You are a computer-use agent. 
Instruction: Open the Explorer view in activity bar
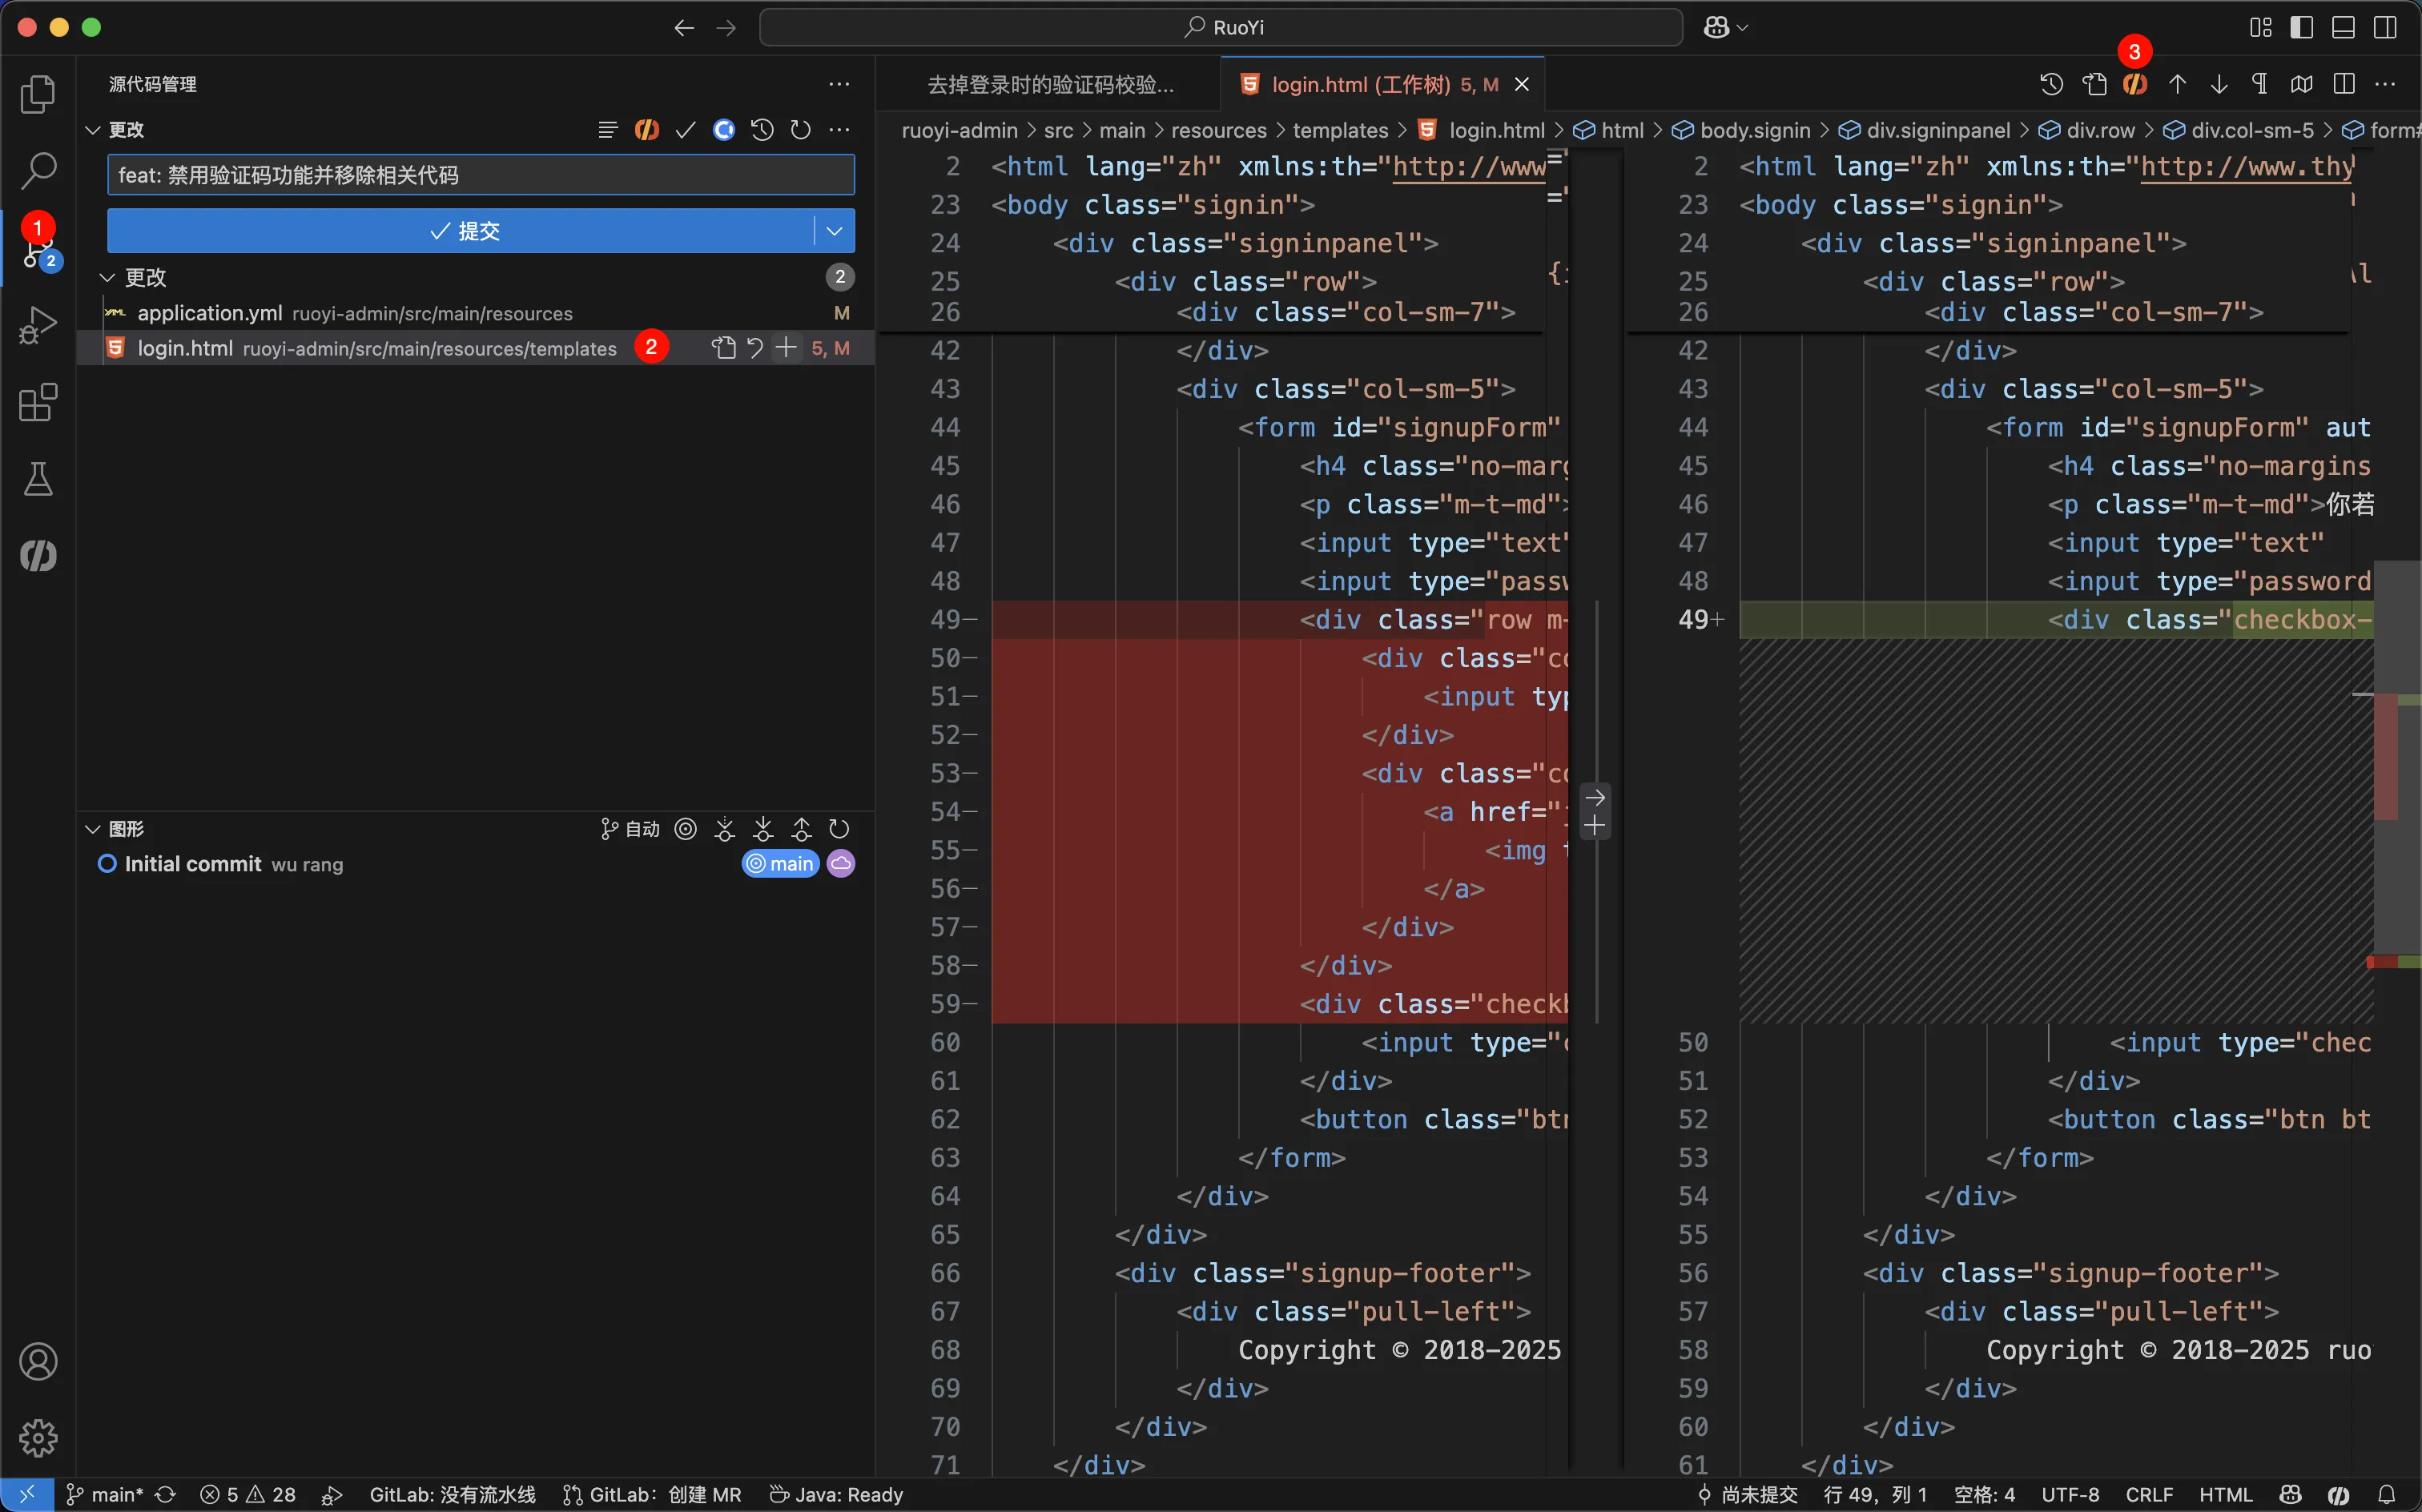[38, 94]
